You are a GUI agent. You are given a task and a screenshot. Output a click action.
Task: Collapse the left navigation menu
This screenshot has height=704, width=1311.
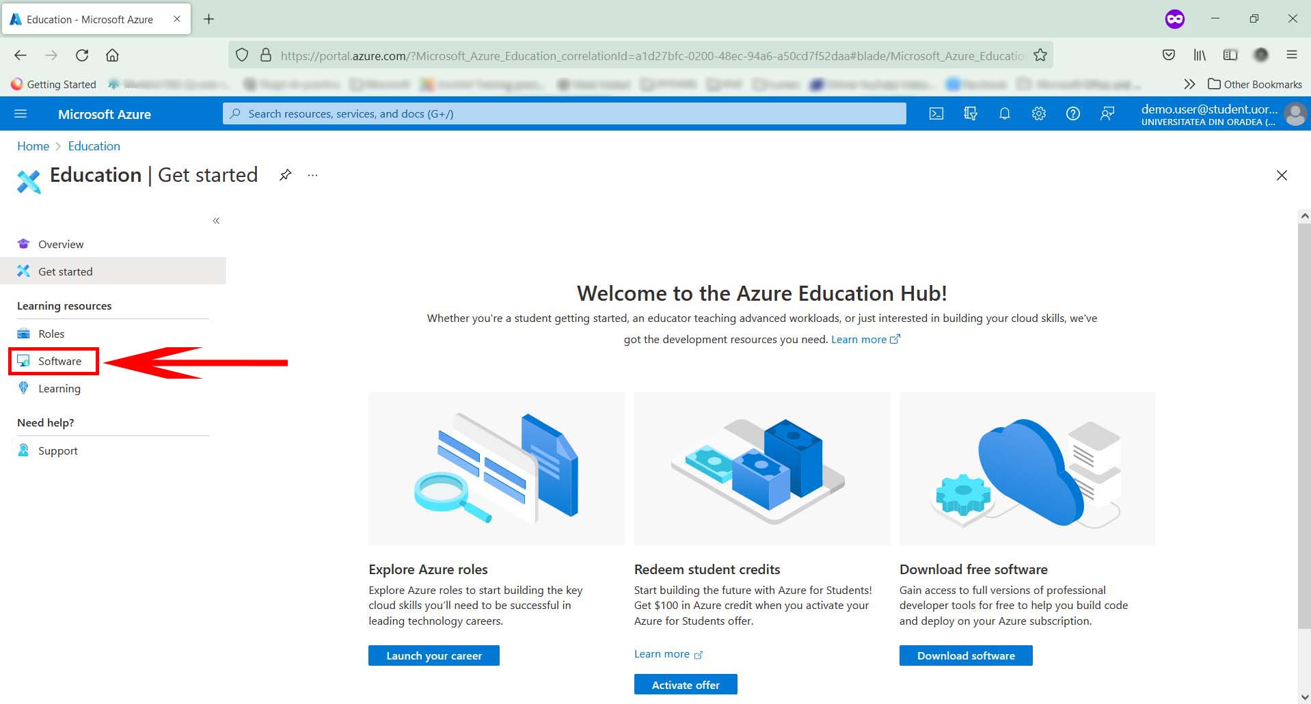(x=216, y=220)
